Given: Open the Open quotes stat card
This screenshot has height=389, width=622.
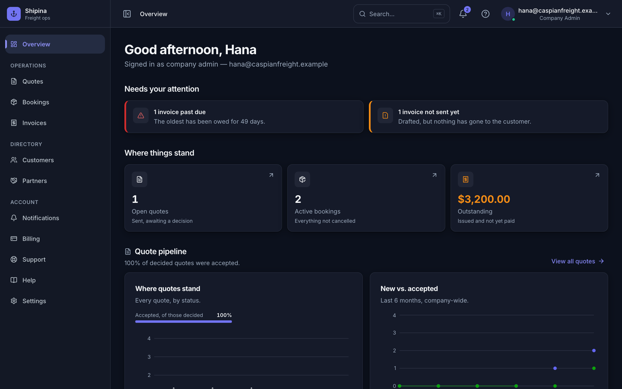Looking at the screenshot, I should click(203, 198).
